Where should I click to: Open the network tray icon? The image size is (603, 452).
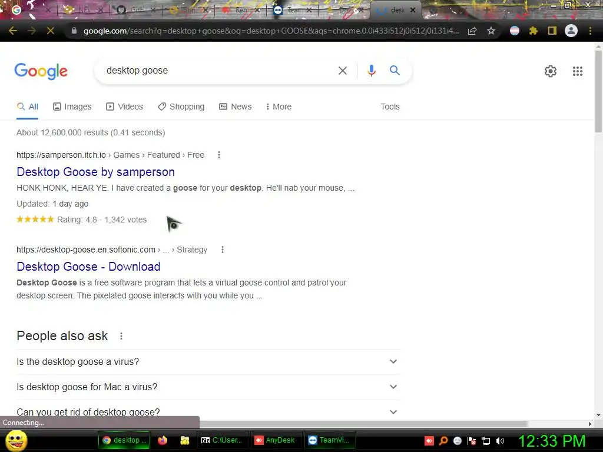pyautogui.click(x=486, y=441)
